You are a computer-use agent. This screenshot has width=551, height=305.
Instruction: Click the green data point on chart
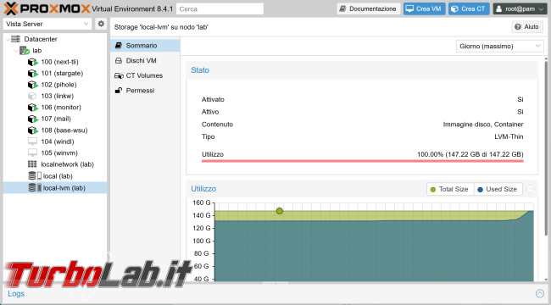(x=280, y=211)
